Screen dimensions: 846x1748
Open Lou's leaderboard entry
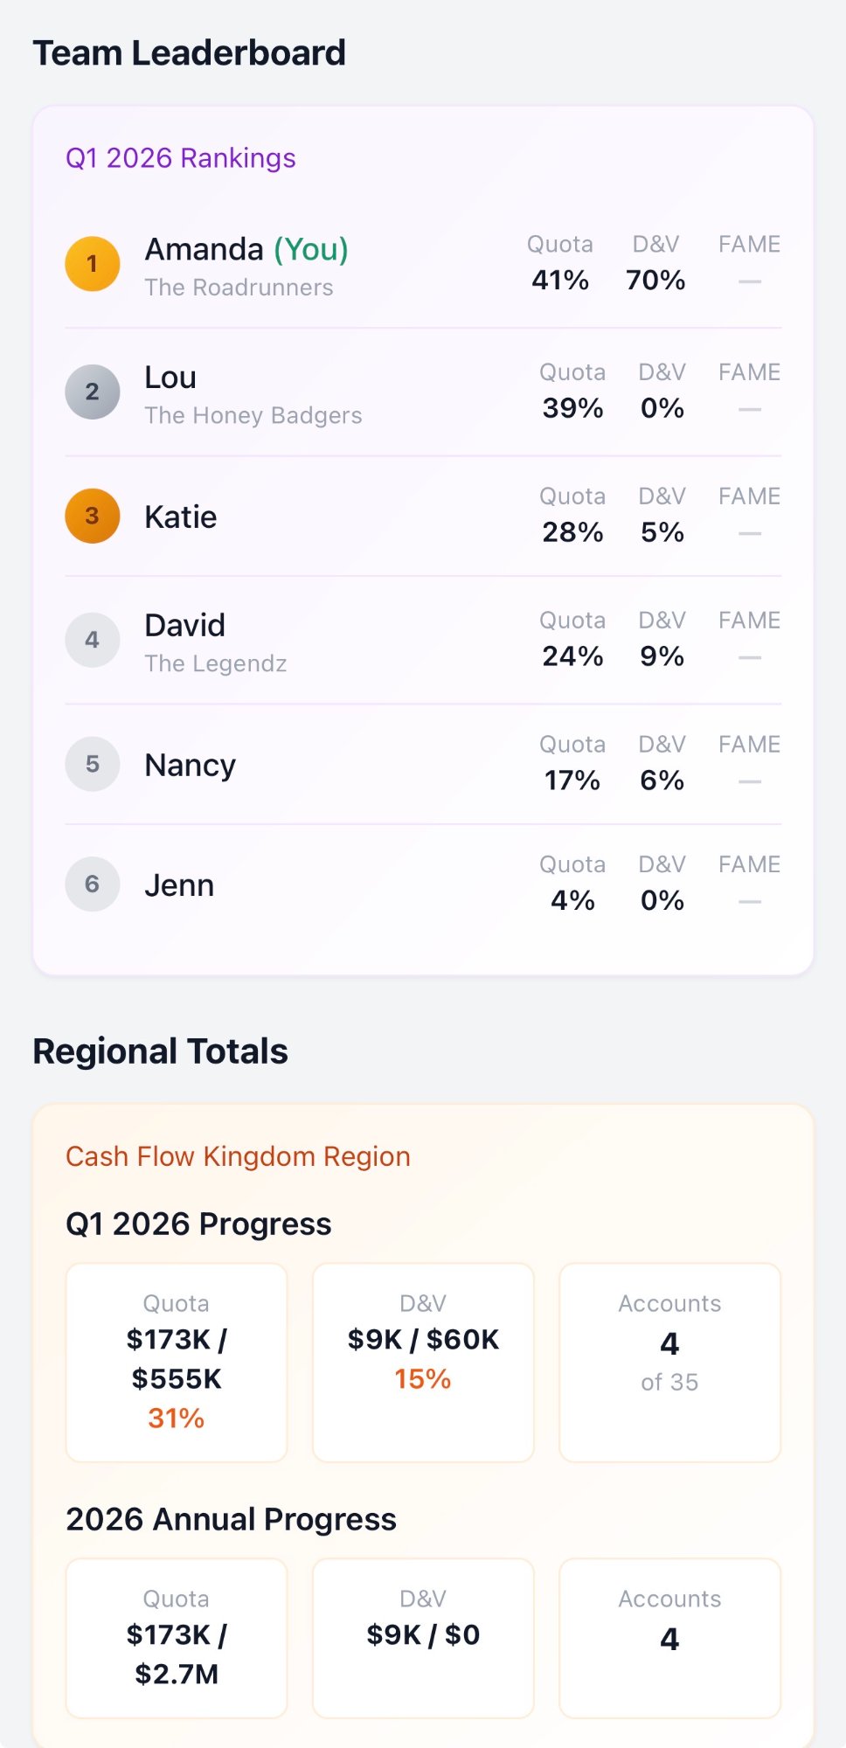coord(423,392)
